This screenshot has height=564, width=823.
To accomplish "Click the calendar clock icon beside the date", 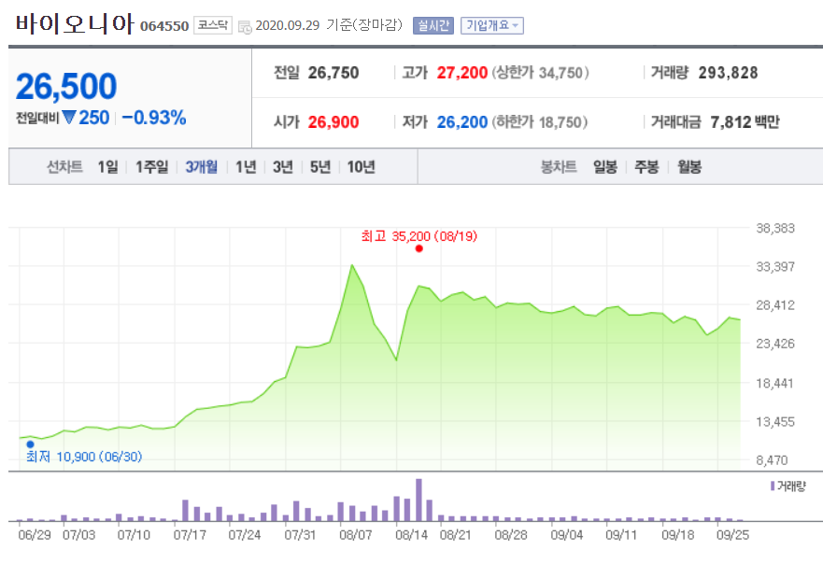I will pyautogui.click(x=245, y=26).
